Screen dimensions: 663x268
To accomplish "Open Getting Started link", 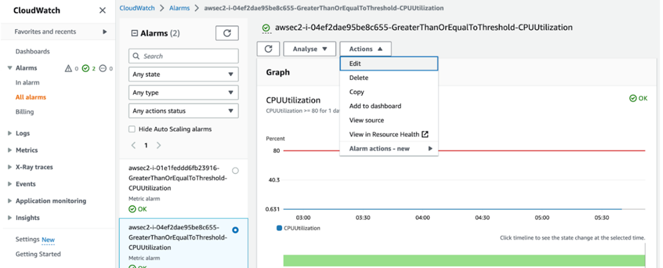I will (x=38, y=254).
